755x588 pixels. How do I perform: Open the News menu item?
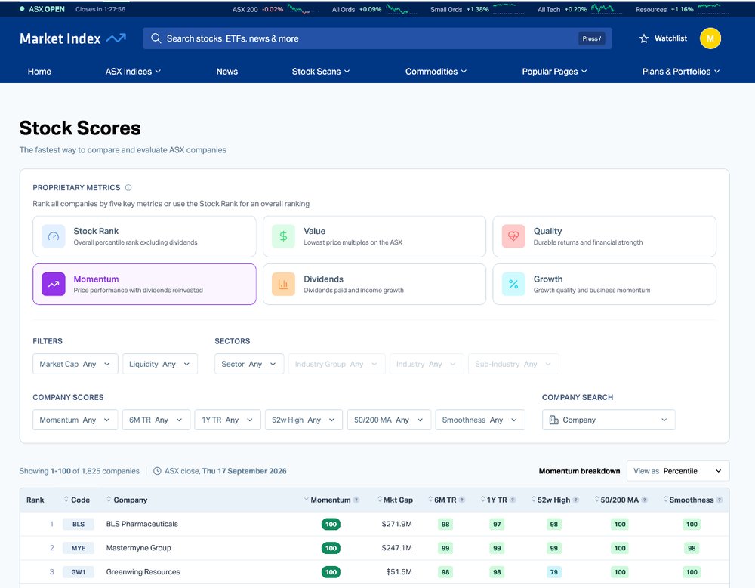click(x=226, y=71)
